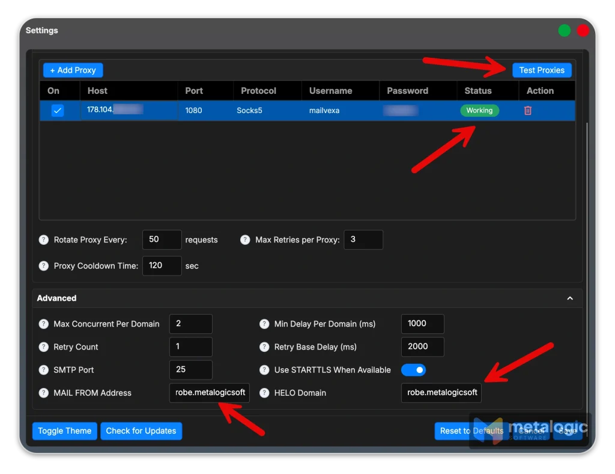Image resolution: width=615 pixels, height=474 pixels.
Task: Select the 1080 port cell
Action: (205, 110)
